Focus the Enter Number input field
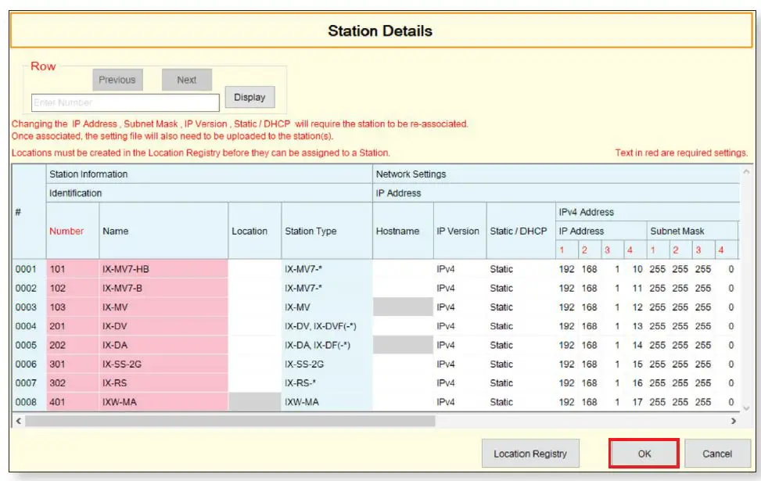 (125, 102)
